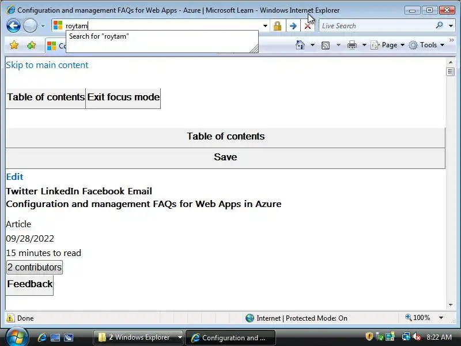Click the greyed-out Forward navigation button
Viewport: 461px width, 346px height.
click(x=30, y=26)
